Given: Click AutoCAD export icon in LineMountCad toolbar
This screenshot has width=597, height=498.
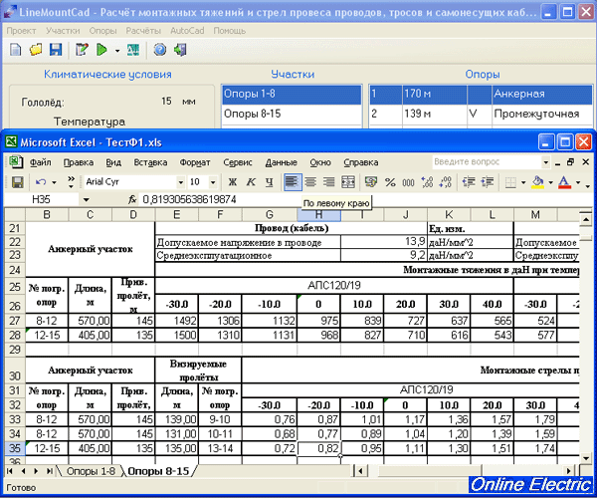Looking at the screenshot, I should click(133, 50).
